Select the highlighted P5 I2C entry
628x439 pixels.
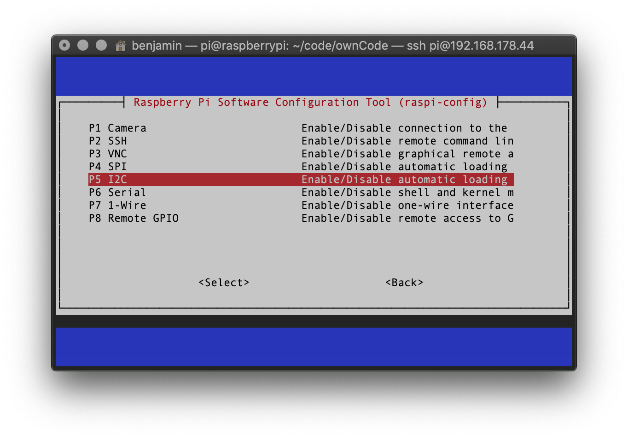[x=301, y=179]
